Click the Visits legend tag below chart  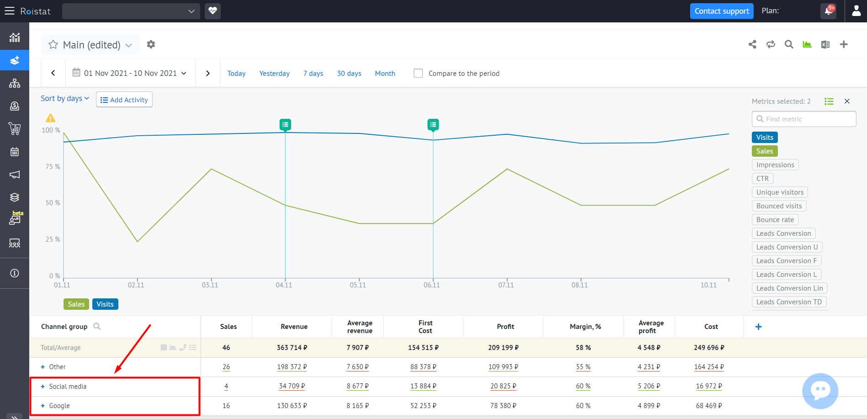pos(105,304)
